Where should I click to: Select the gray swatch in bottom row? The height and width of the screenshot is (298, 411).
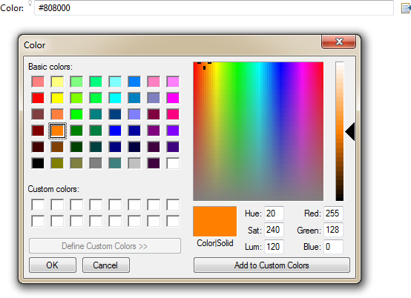click(x=96, y=163)
